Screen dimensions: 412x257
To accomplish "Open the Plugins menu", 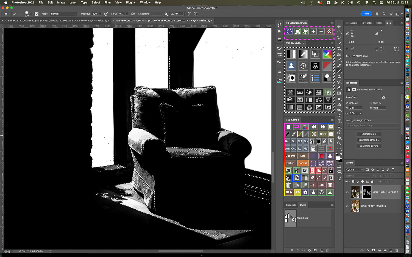I will click(131, 2).
